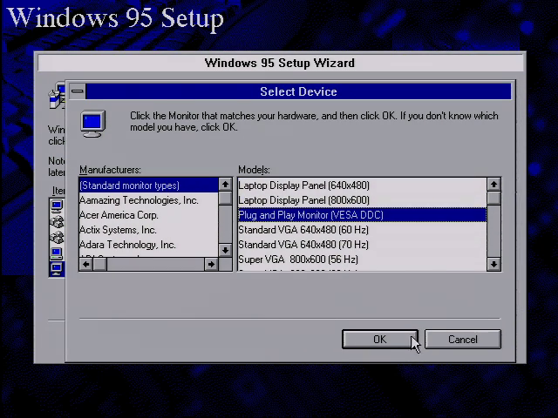The image size is (558, 418).
Task: Click highlighted monitor icon in Setup Wizard item list
Action: pos(57,269)
